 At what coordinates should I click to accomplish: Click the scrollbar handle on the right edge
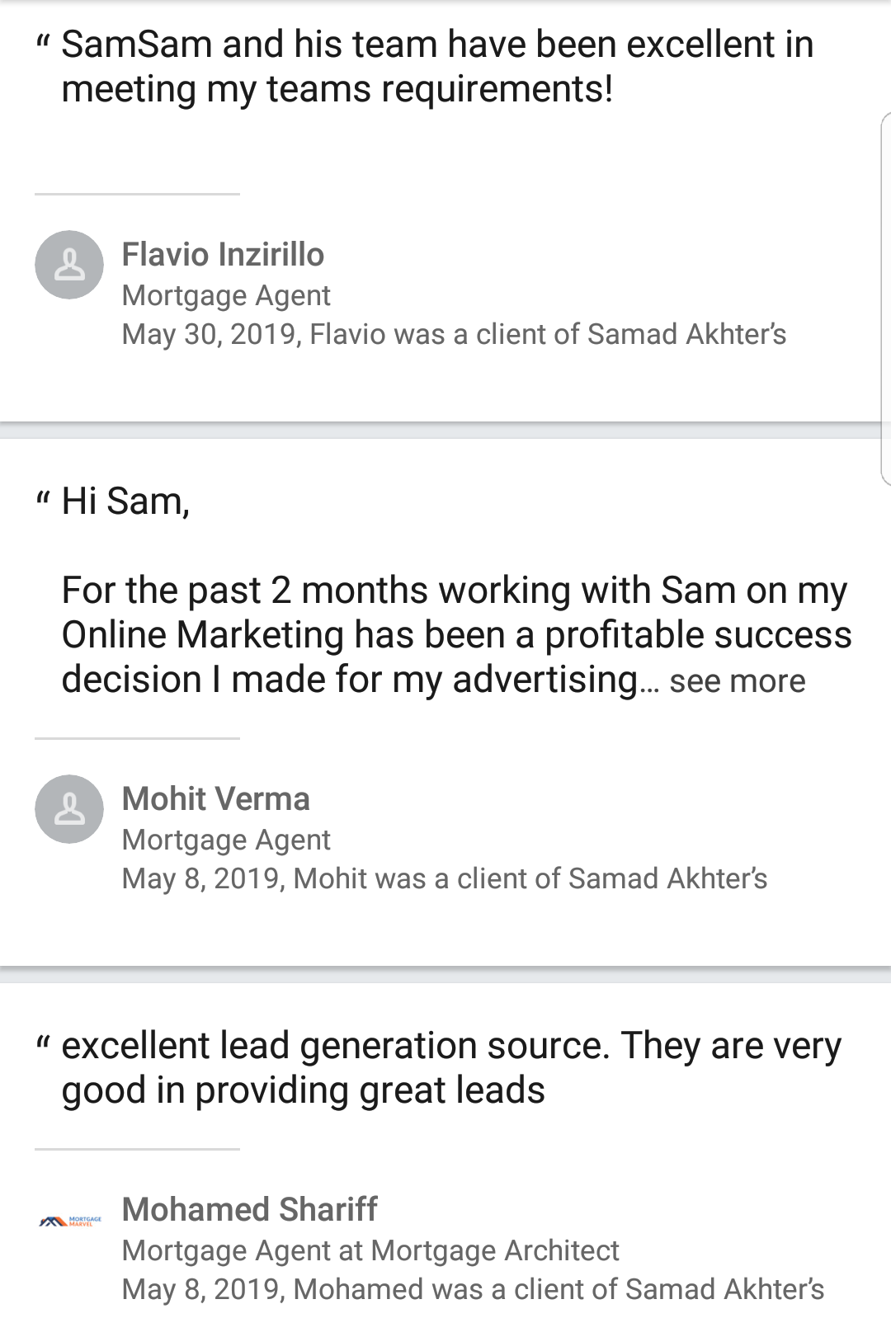tap(886, 299)
